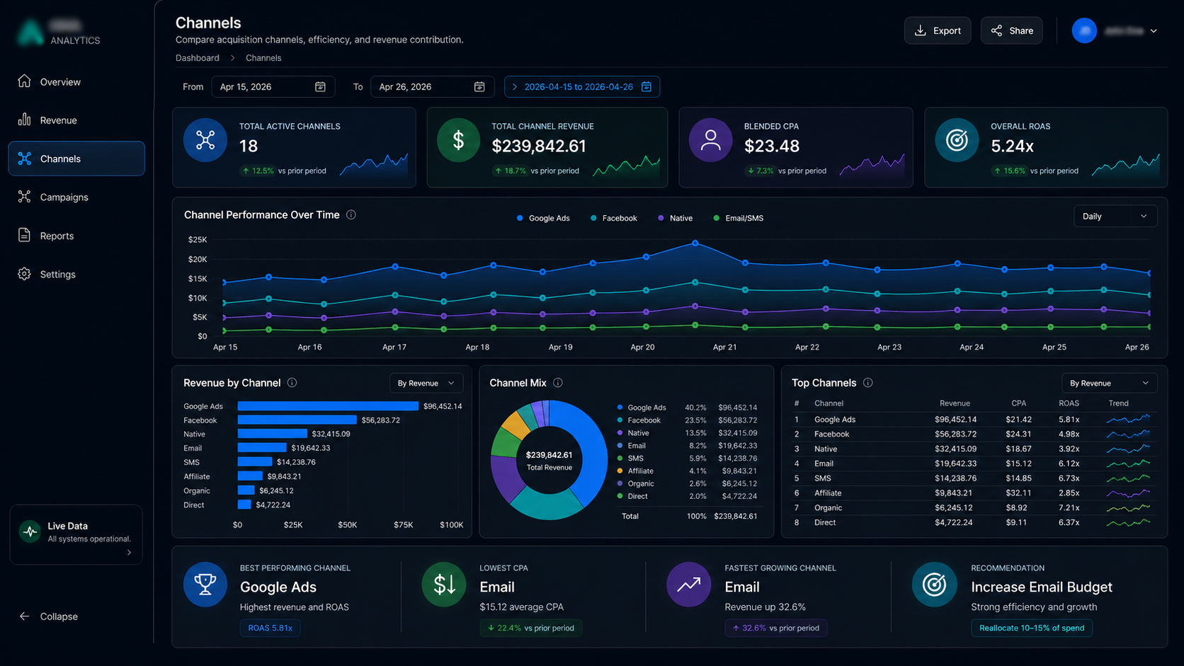Click the ROAS column header in Top Channels
Screen dimensions: 1184x666
(x=1069, y=403)
